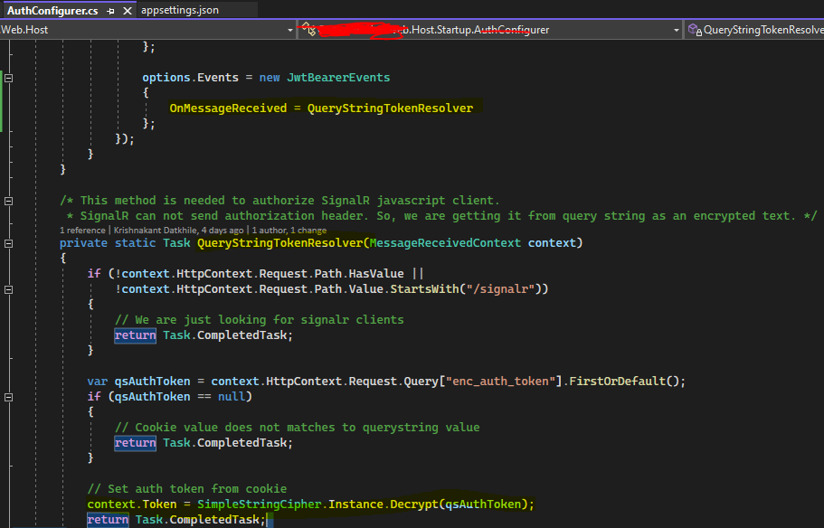Image resolution: width=824 pixels, height=528 pixels.
Task: Click the class icon before AuthConfigurer in navigation bar
Action: click(x=308, y=29)
